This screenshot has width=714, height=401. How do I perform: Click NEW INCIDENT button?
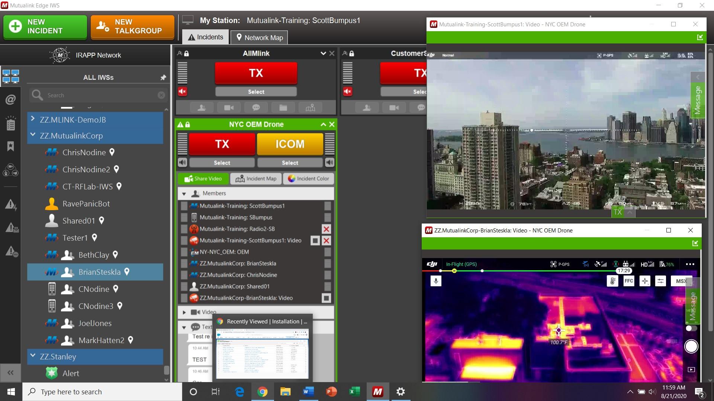(x=45, y=27)
